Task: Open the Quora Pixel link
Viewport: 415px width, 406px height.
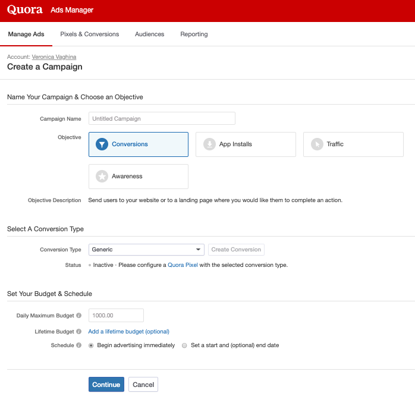Action: click(x=183, y=265)
